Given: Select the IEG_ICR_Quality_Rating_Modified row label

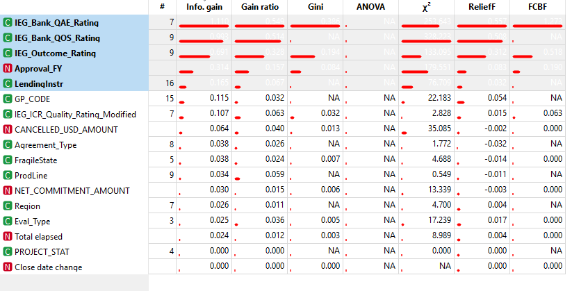Looking at the screenshot, I should tap(75, 115).
